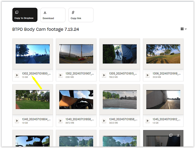Image resolution: width=195 pixels, height=148 pixels.
Task: Click the file name 1340_202407131804_...
Action: 36,119
